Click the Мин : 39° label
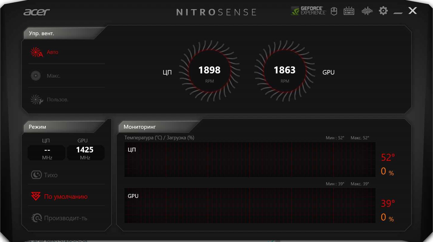This screenshot has height=242, width=433. [335, 184]
